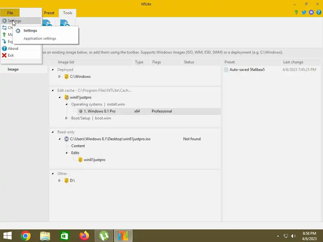Screen dimensions: 323x242
Task: Click the 'Professional' flag cell
Action: tap(162, 111)
